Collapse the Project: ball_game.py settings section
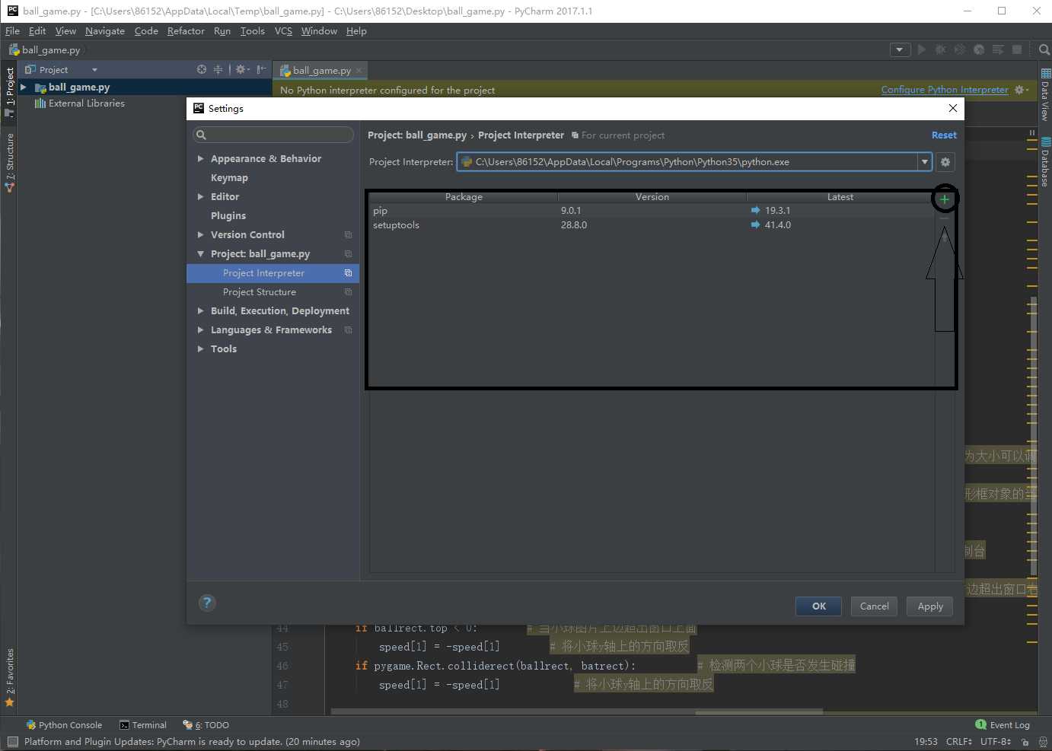Viewport: 1052px width, 751px height. click(x=200, y=254)
